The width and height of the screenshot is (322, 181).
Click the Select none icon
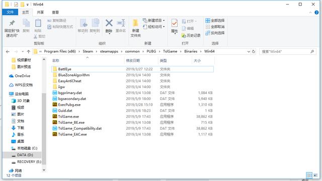[208, 27]
